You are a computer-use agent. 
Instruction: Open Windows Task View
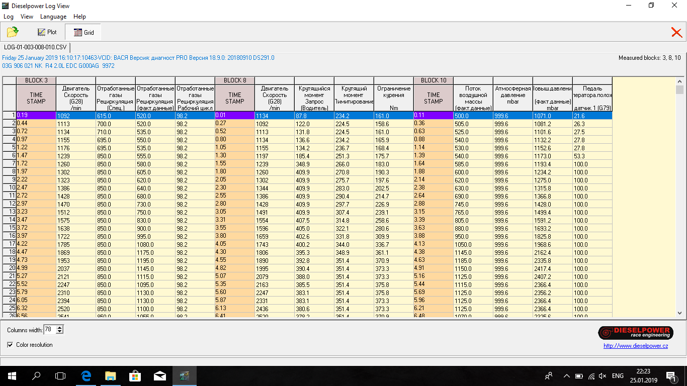point(60,375)
